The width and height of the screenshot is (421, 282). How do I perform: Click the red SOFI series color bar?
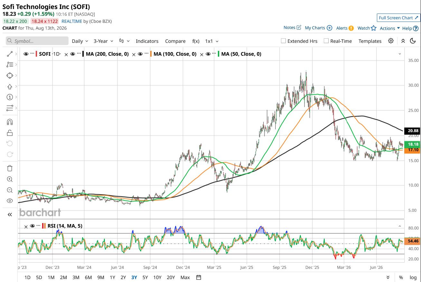[x=36, y=54]
